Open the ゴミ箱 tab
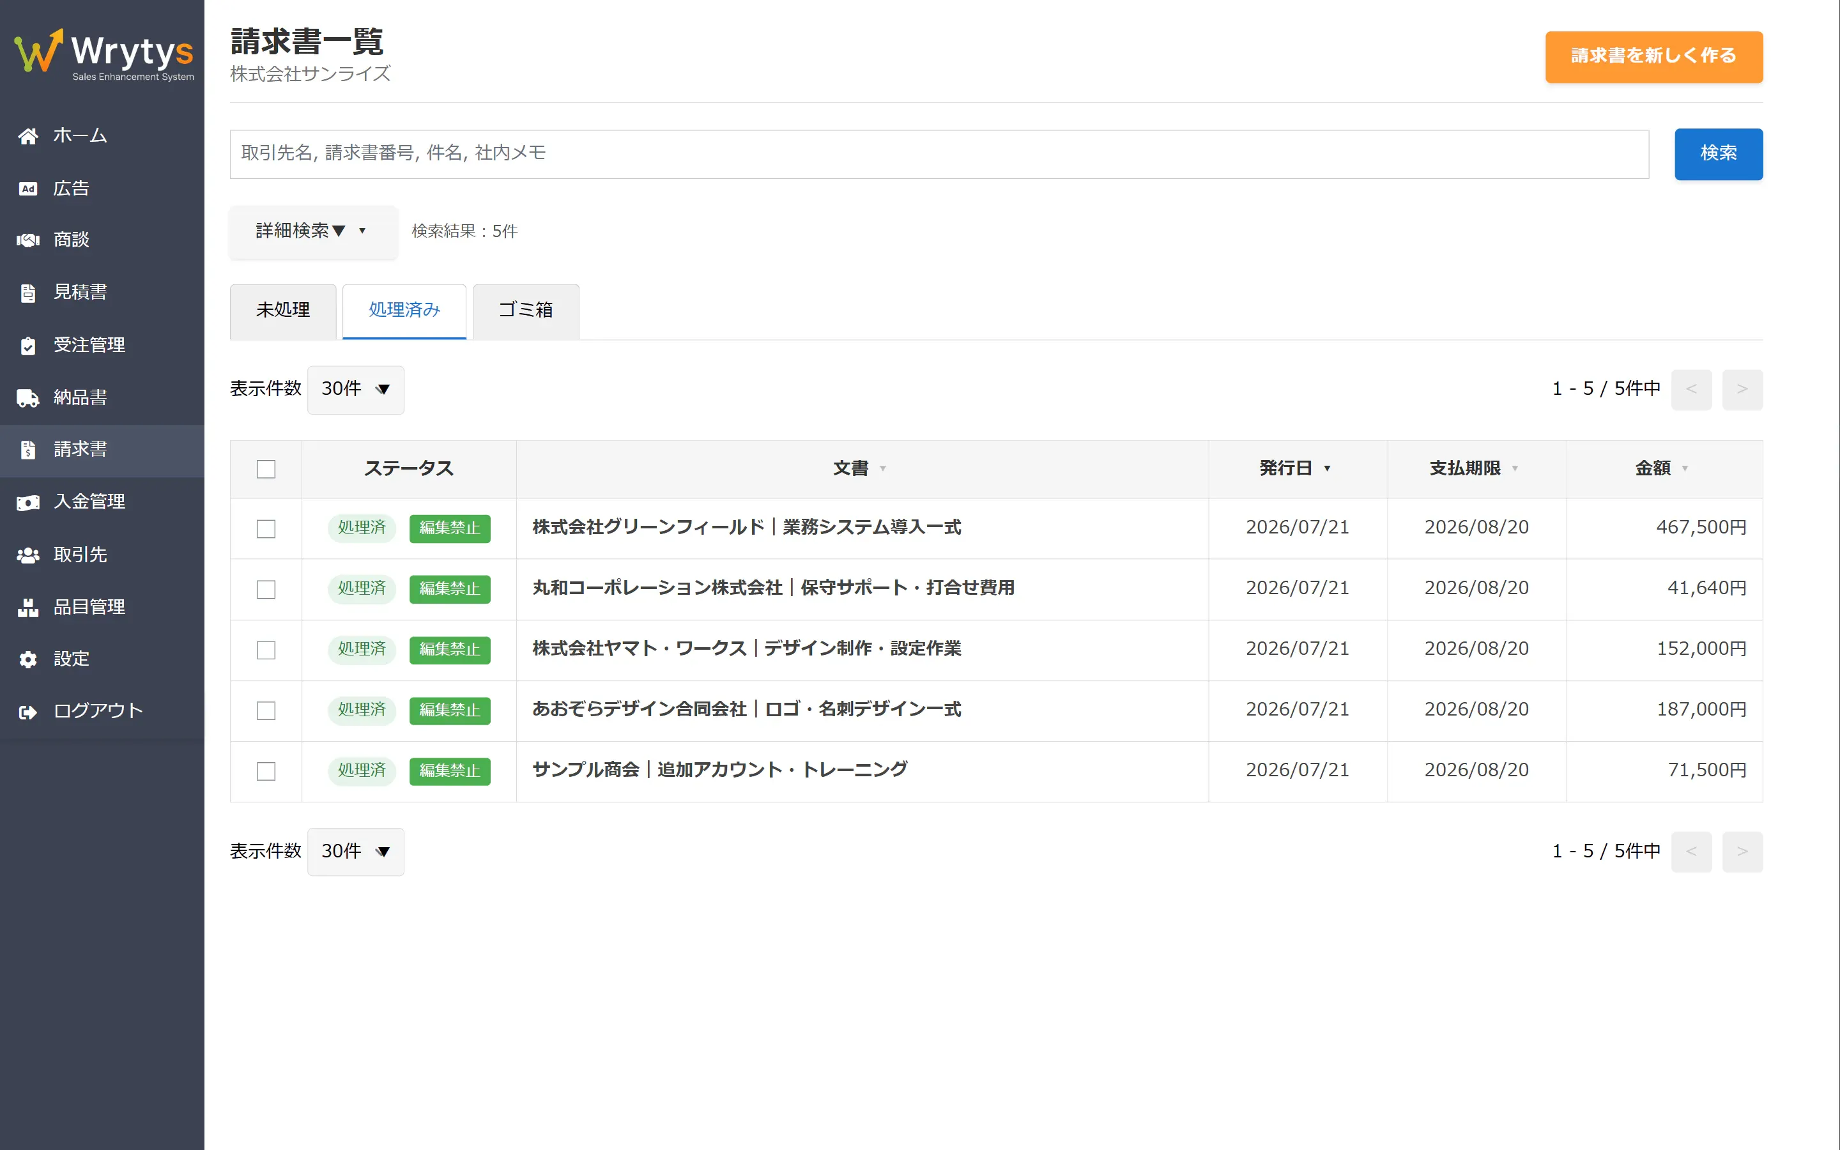 pyautogui.click(x=526, y=311)
